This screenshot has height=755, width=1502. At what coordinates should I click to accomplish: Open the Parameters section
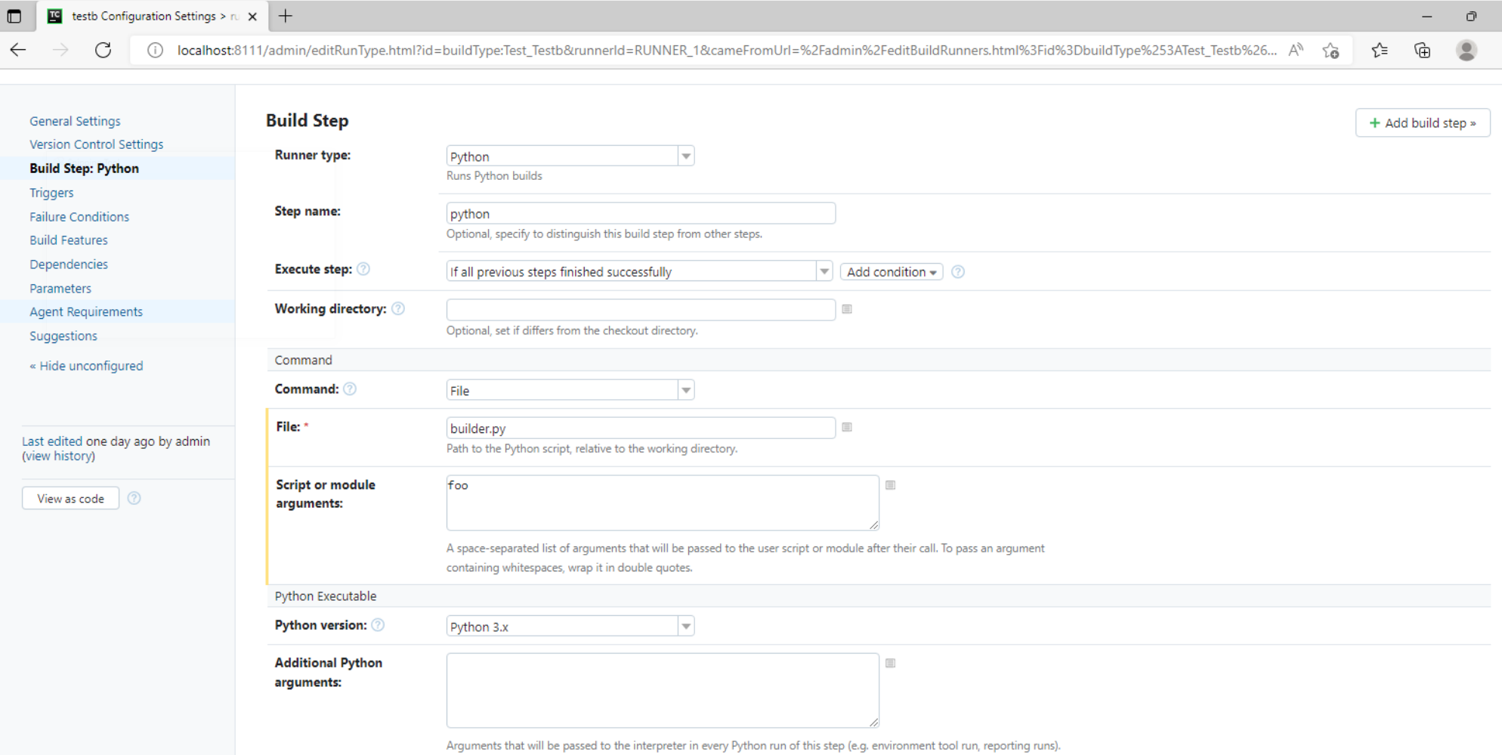[60, 289]
